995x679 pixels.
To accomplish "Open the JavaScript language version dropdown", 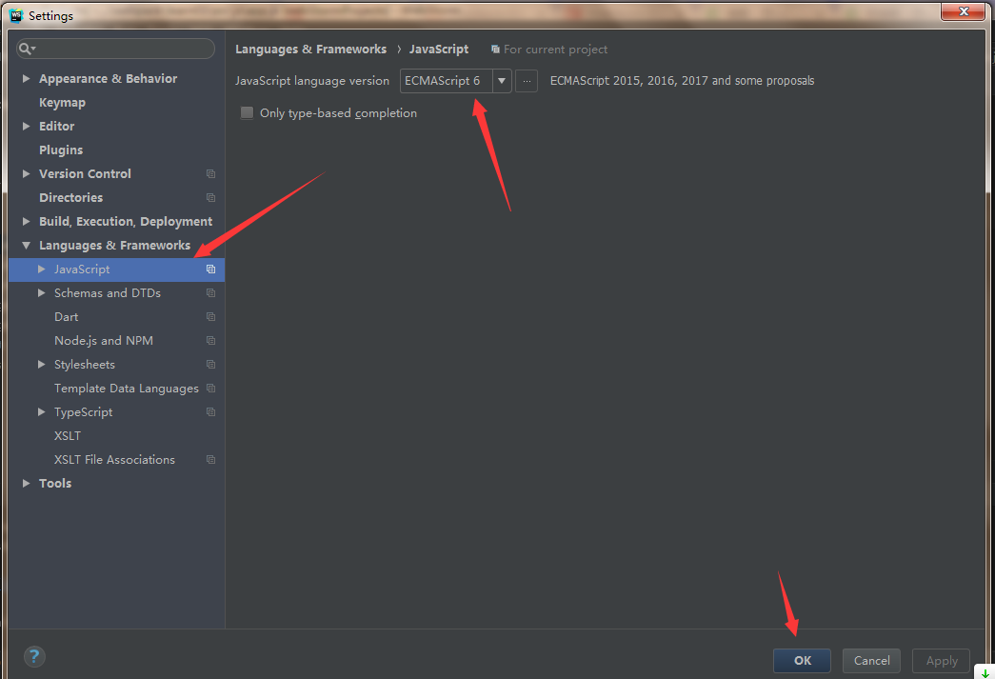I will pos(502,81).
